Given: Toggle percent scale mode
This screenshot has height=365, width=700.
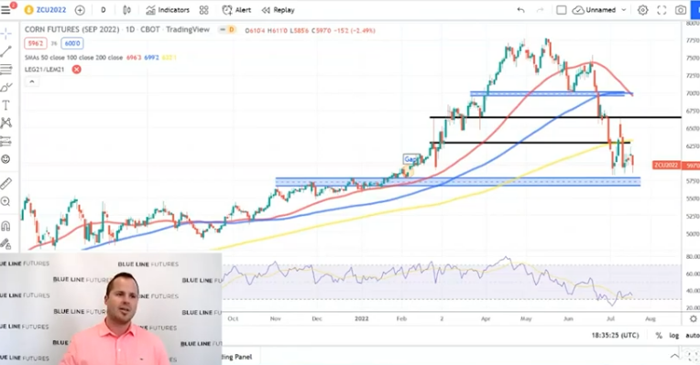Looking at the screenshot, I should (x=659, y=336).
